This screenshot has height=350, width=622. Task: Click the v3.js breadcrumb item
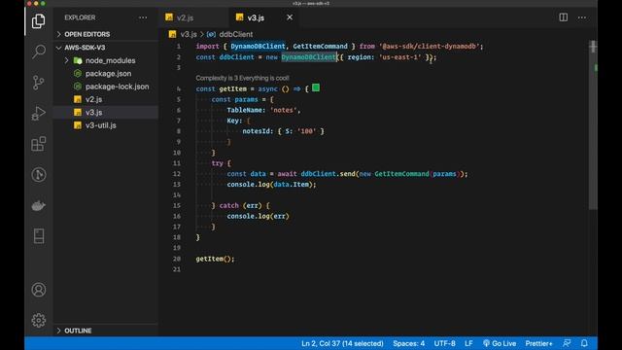(x=188, y=35)
